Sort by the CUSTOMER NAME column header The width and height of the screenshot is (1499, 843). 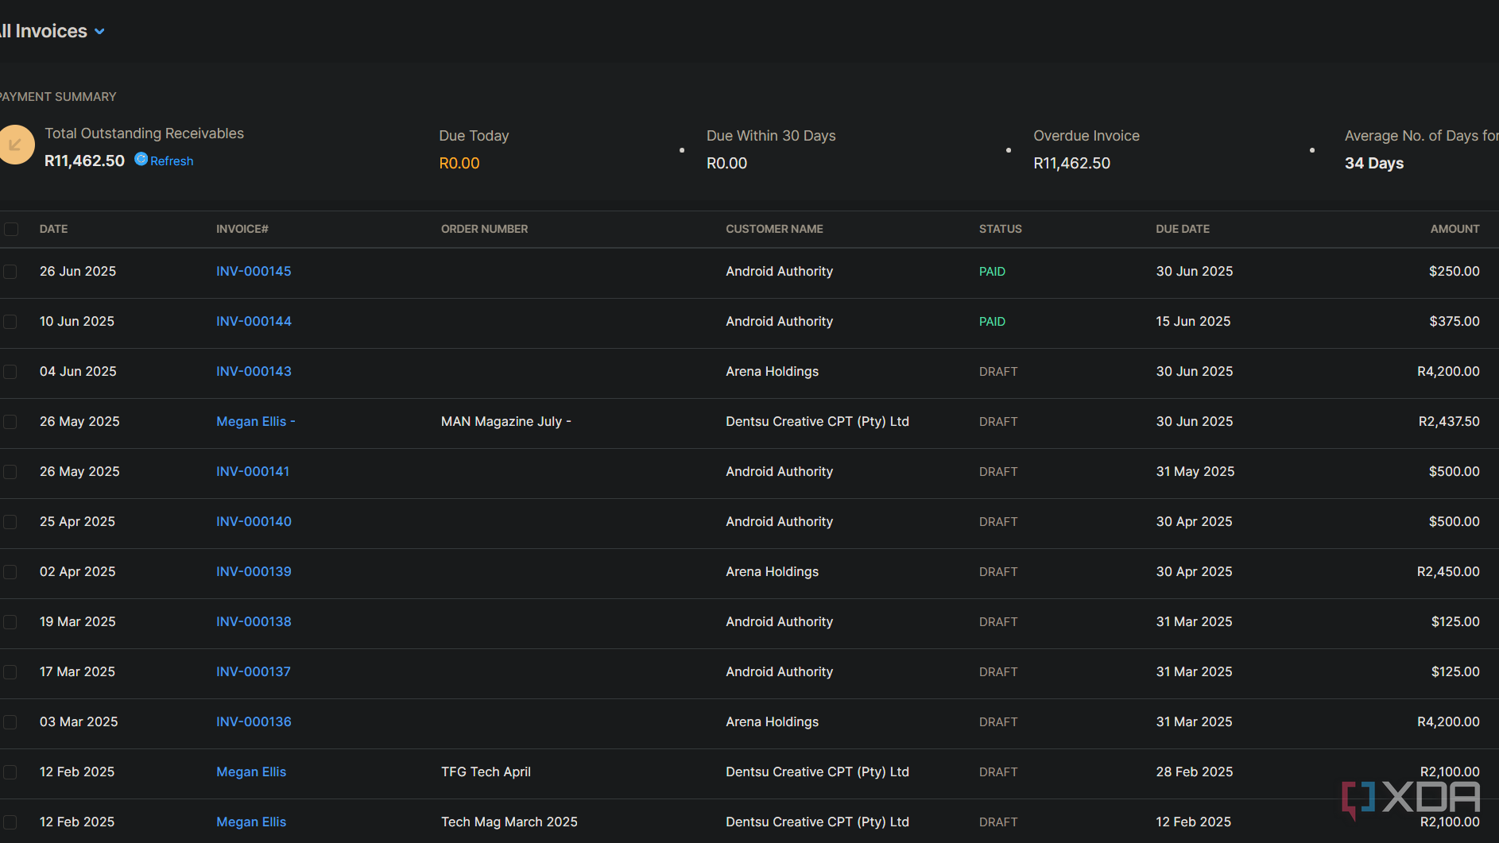(774, 229)
